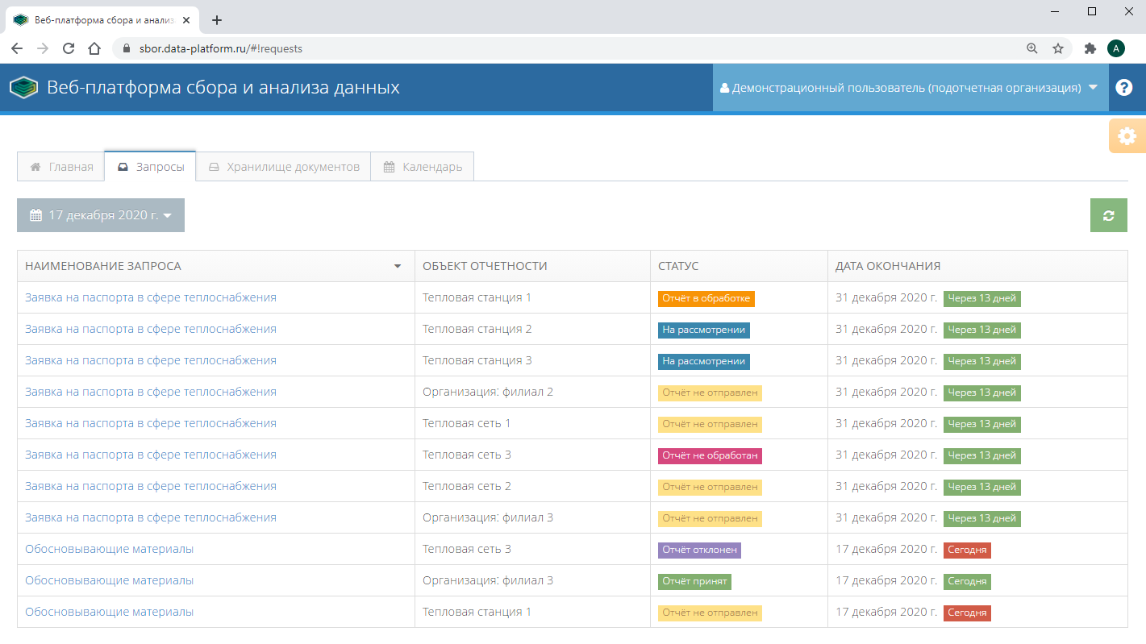1146x644 pixels.
Task: Click Отчёт не отправлен badge for Тепловая сеть 1
Action: (710, 424)
